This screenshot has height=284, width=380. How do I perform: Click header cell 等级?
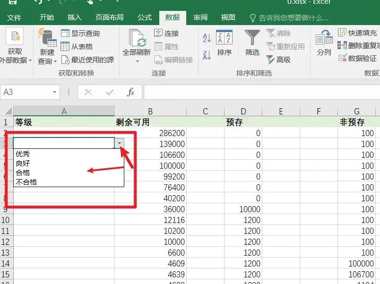64,122
